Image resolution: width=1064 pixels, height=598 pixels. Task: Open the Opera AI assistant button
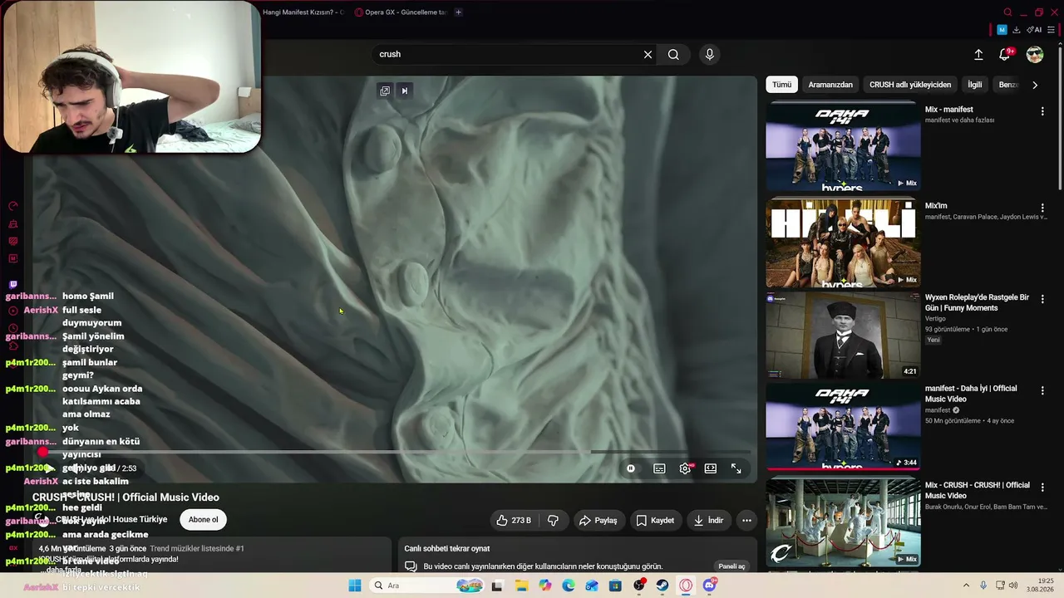coord(1034,30)
